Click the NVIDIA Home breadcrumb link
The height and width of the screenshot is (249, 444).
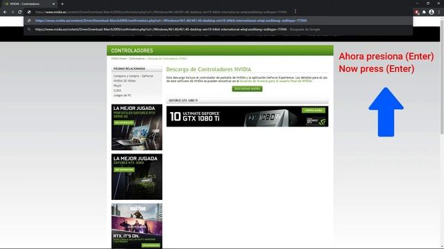[119, 58]
